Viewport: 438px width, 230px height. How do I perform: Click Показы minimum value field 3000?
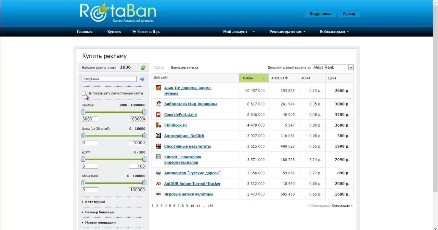[90, 119]
